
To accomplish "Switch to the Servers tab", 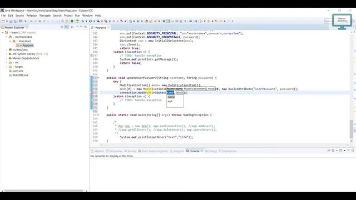I will [130, 151].
